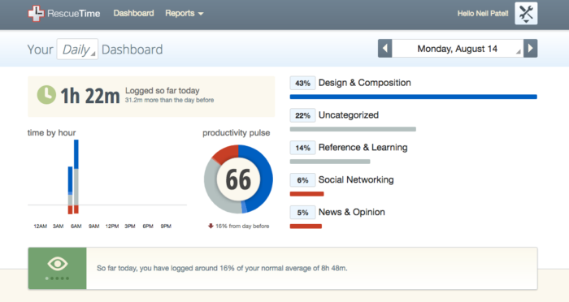This screenshot has height=302, width=569.
Task: Change the Daily dashboard period selector
Action: [x=77, y=49]
